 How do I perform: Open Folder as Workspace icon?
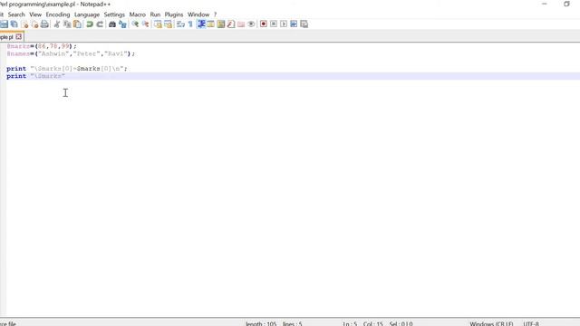(x=241, y=24)
